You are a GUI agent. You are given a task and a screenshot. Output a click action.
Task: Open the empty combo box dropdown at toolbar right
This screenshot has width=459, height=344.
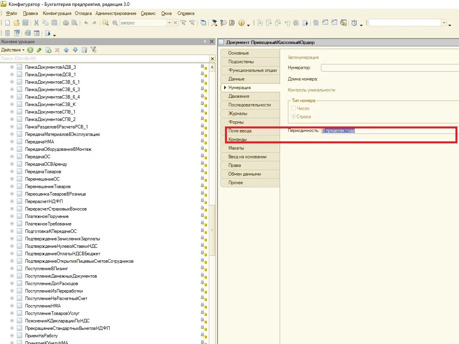444,23
